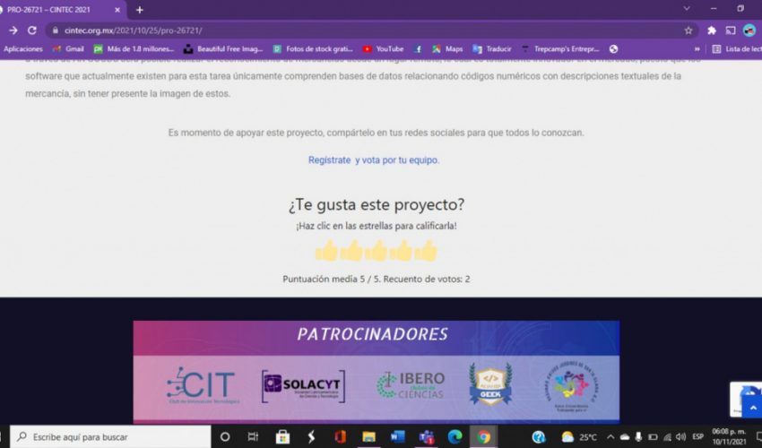
Task: Open the Wi-Fi network tray icon
Action: click(x=667, y=437)
